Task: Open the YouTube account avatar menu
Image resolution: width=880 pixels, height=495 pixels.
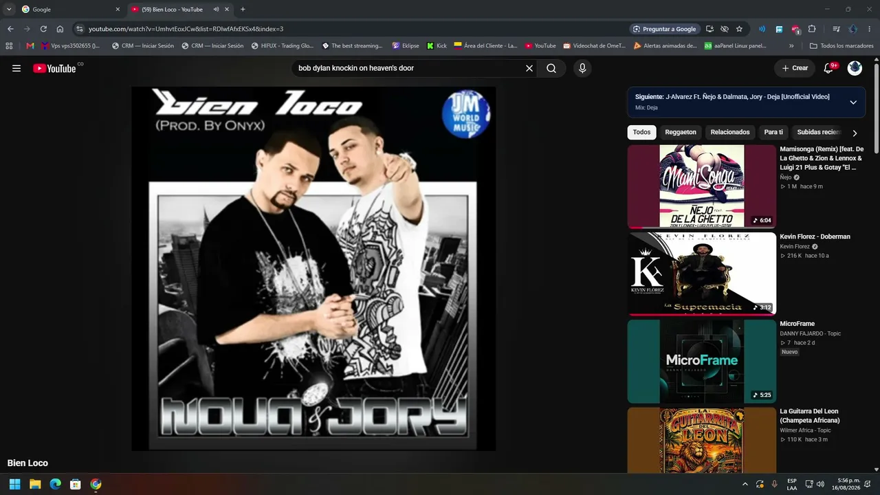Action: [x=855, y=68]
